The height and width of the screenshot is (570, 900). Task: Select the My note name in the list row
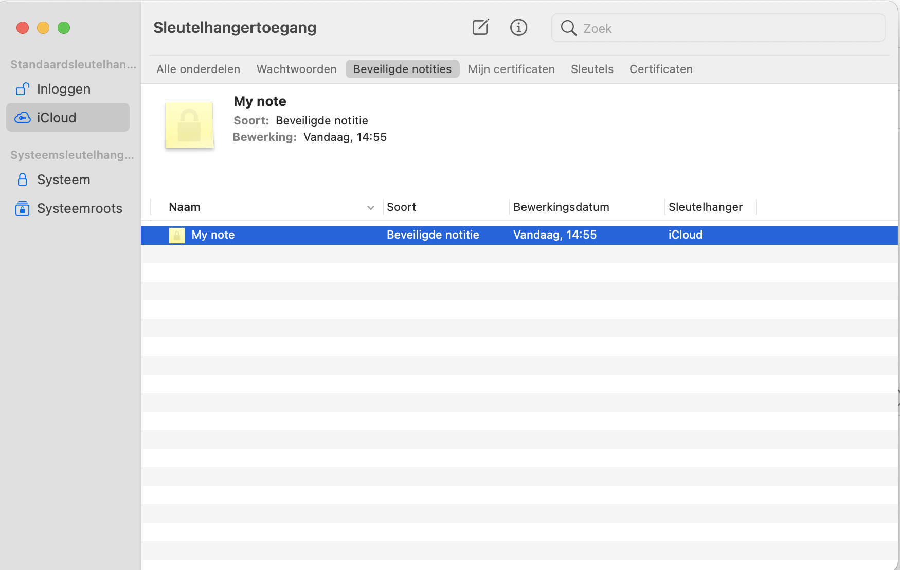(213, 235)
